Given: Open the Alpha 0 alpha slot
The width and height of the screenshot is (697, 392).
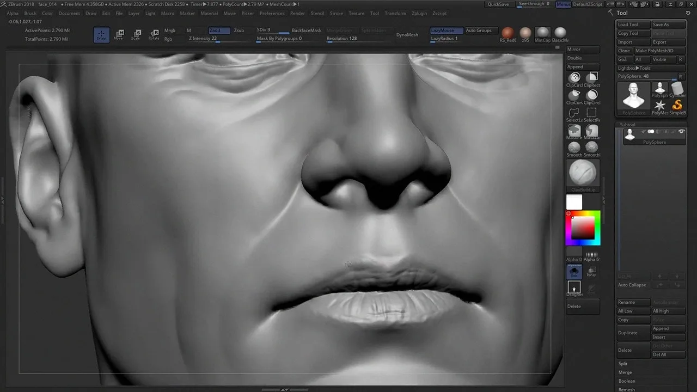Looking at the screenshot, I should 574,254.
